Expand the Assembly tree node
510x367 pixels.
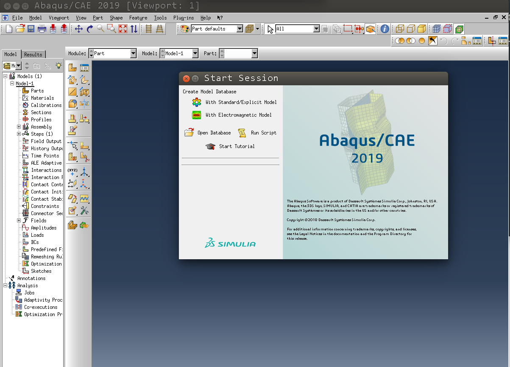click(19, 127)
